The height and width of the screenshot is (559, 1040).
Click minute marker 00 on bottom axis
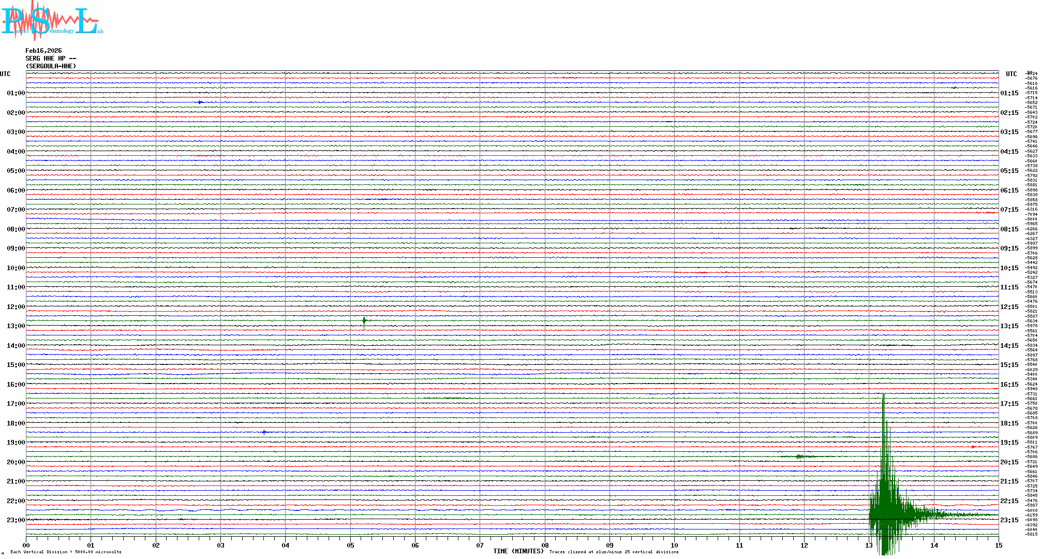point(26,546)
